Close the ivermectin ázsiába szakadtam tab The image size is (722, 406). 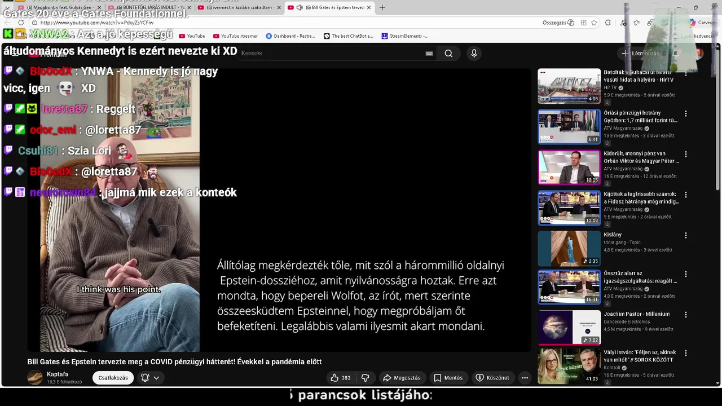279,7
